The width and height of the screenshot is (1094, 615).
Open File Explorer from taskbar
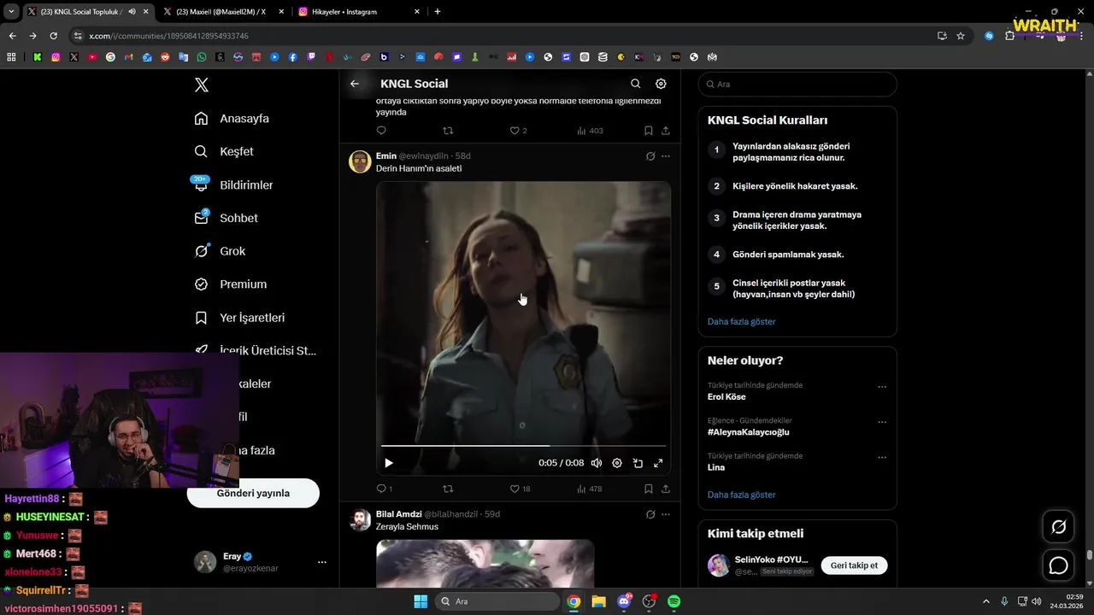(x=598, y=601)
